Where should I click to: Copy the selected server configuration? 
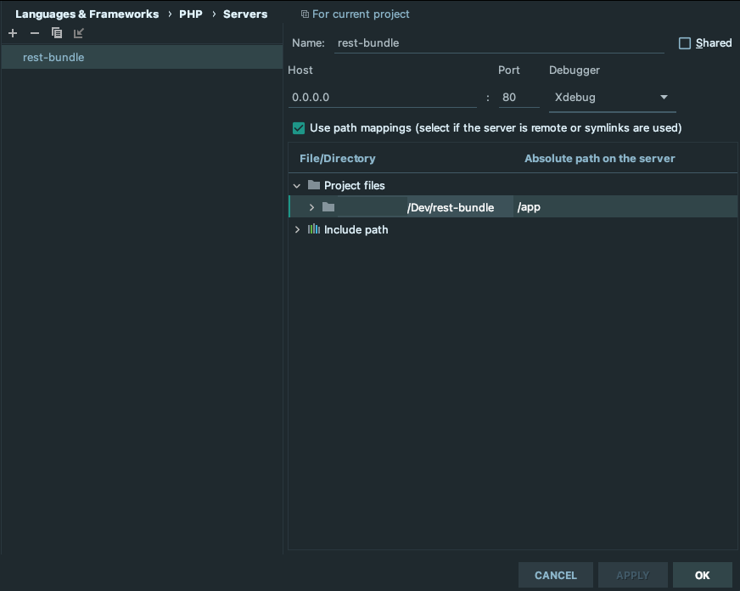57,33
